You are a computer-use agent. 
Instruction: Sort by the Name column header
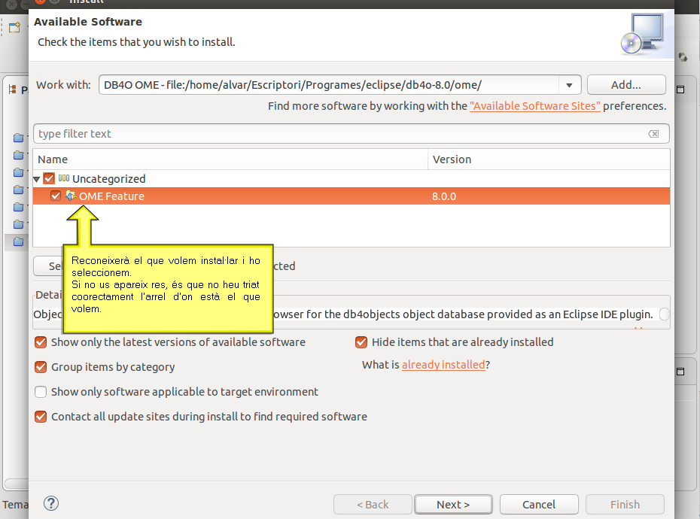230,159
